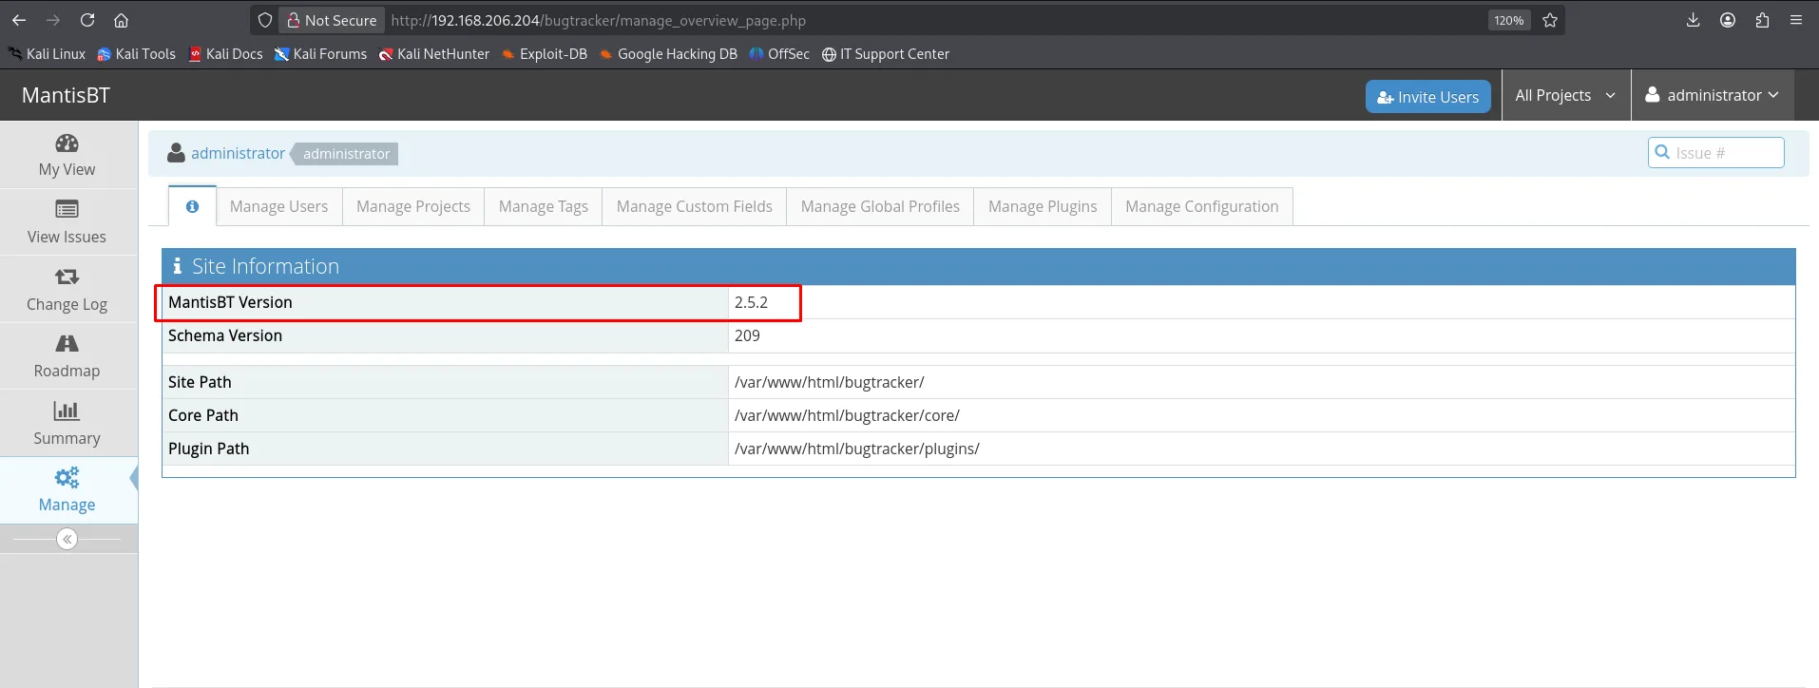Open the browser home page

(x=121, y=20)
